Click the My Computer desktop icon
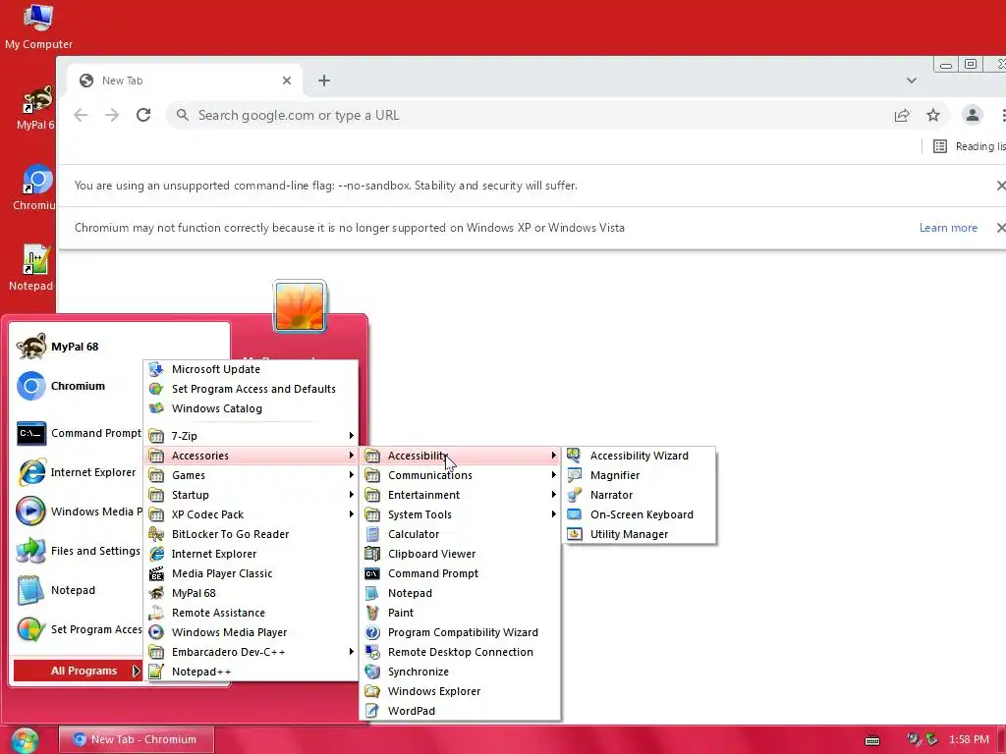1006x754 pixels. (38, 27)
